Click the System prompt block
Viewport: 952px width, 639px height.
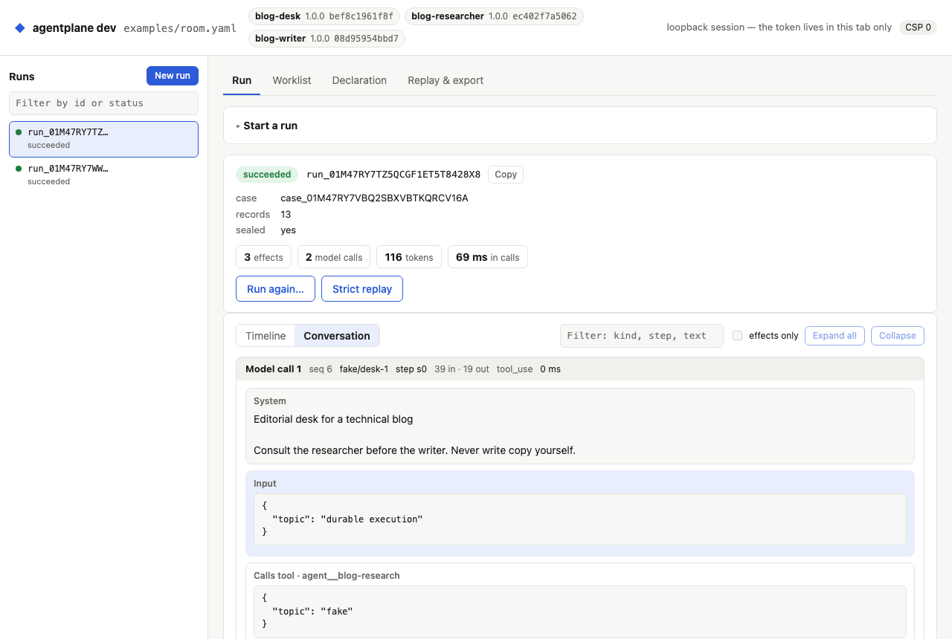(x=580, y=426)
